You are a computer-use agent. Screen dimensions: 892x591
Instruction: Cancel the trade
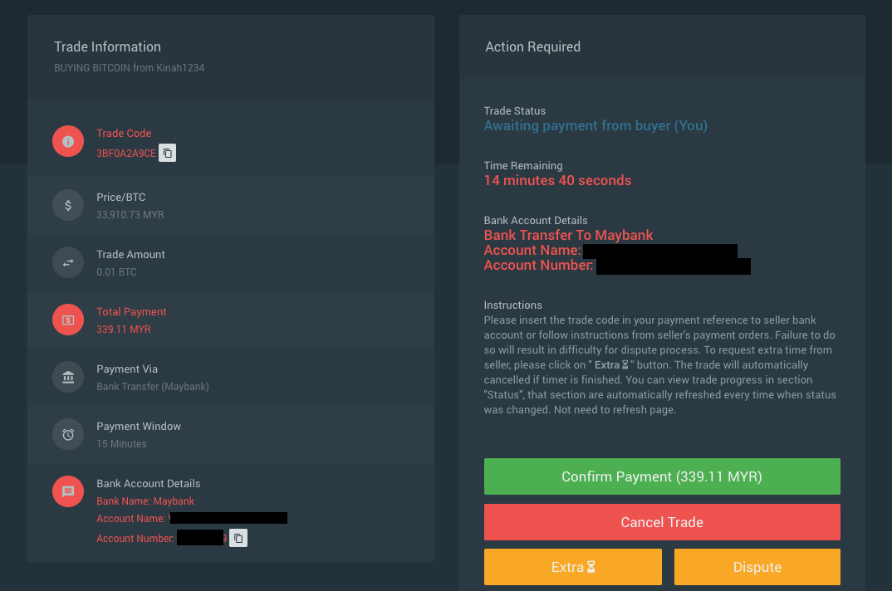click(x=662, y=522)
